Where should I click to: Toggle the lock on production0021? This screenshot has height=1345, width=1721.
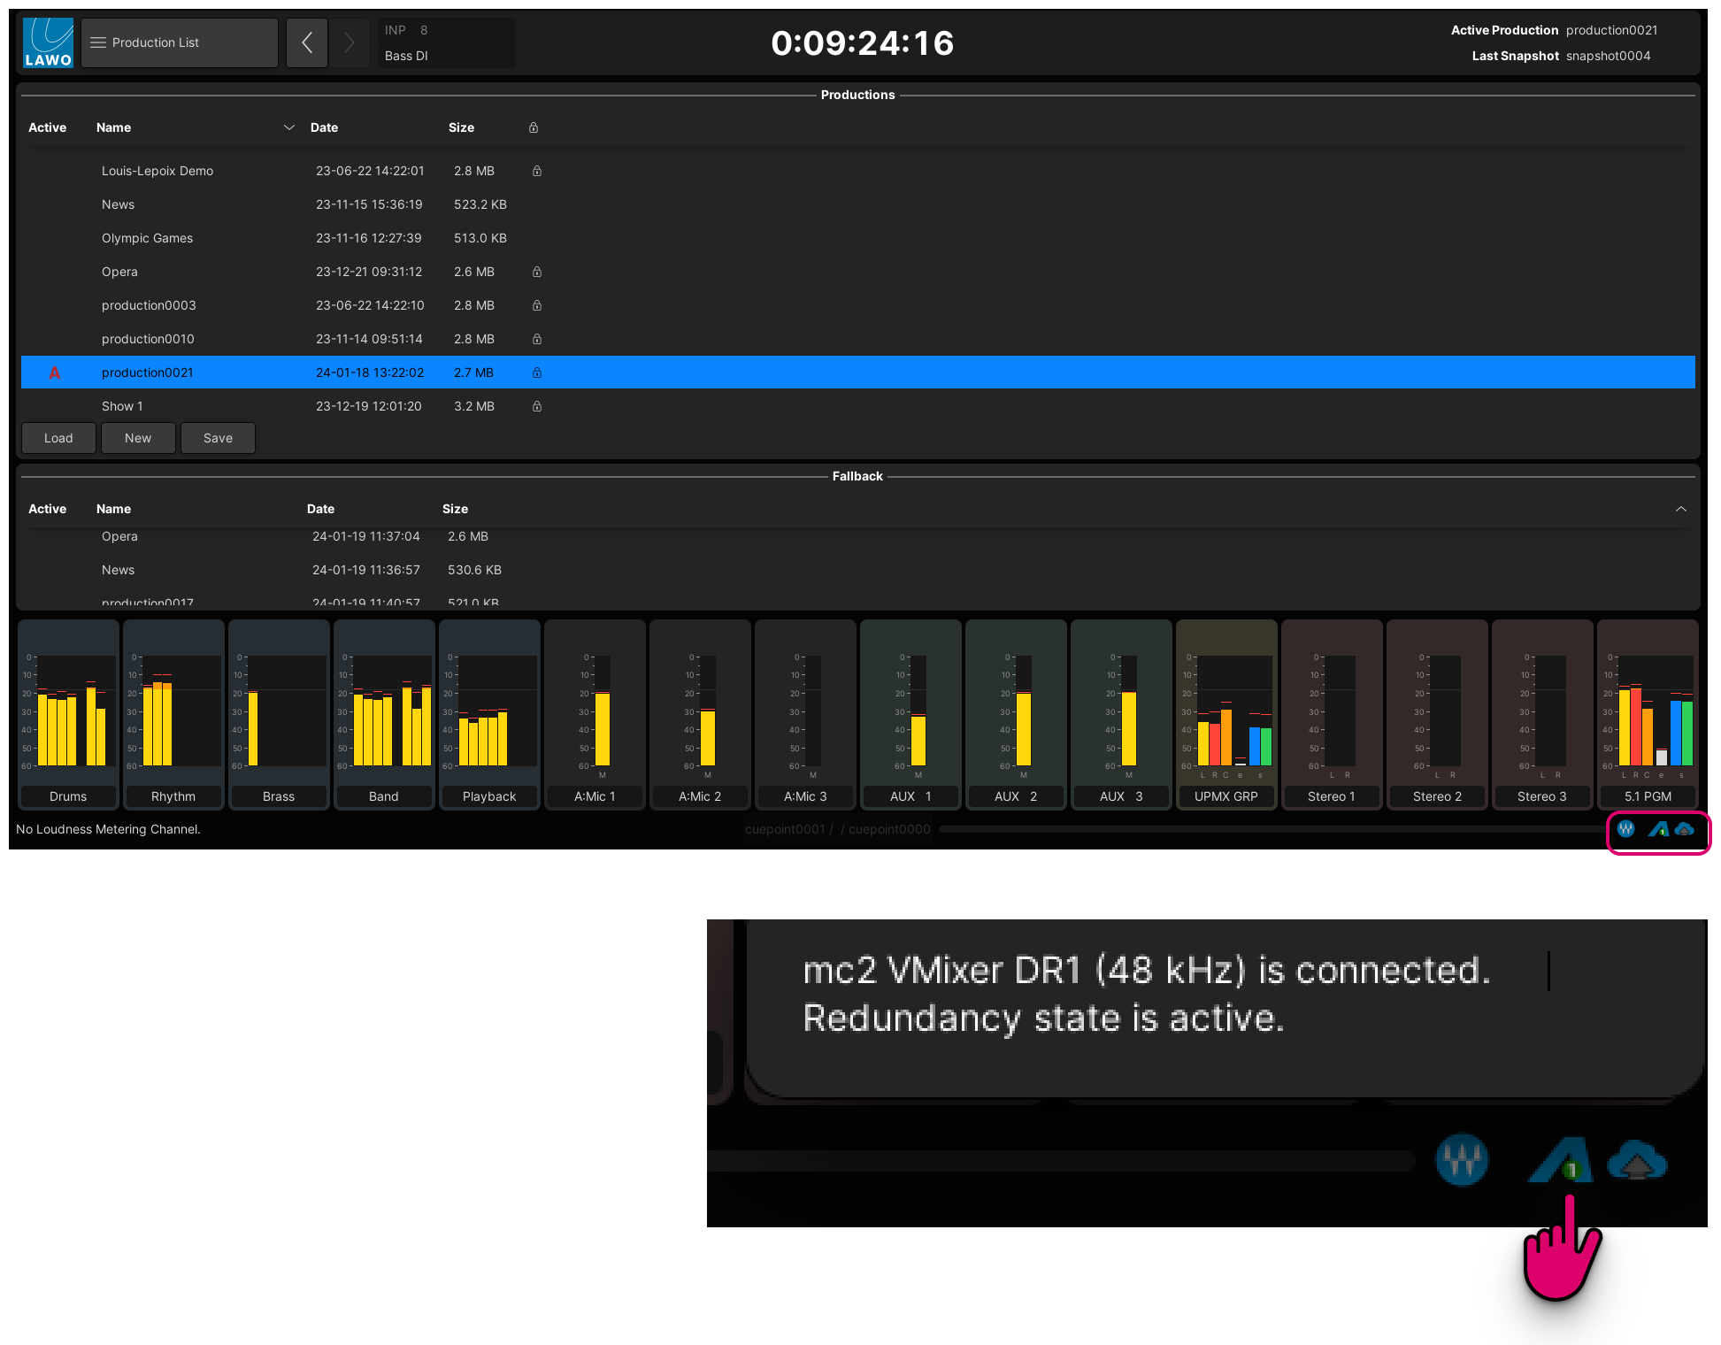(x=536, y=373)
